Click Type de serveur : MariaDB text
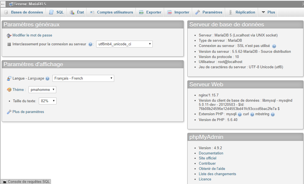Screen dimensions: 304x184 tap(220, 40)
